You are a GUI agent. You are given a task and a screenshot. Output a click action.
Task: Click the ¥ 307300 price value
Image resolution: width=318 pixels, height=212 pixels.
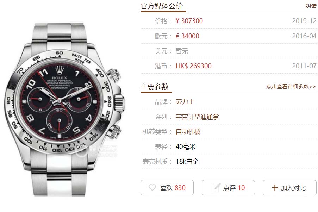189,21
